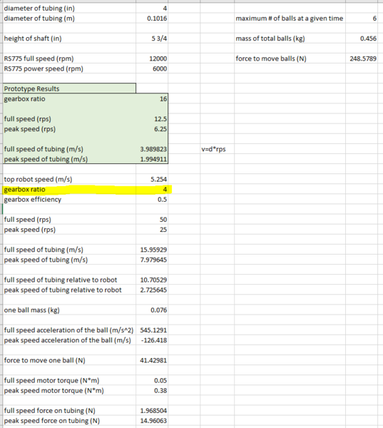Select the gearbox efficiency value 0.5
383x428 pixels.
pos(152,200)
